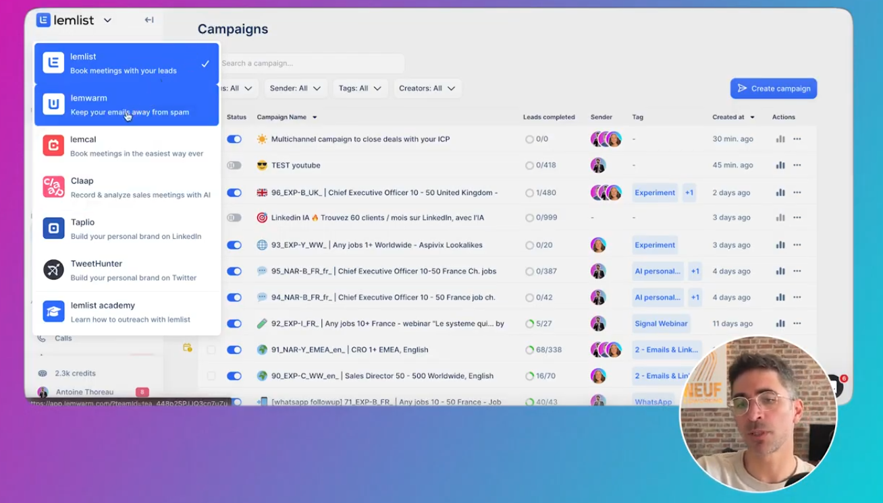Screen dimensions: 883x503
Task: Open more actions for 93_EXP-Y_WW_ campaign
Action: (x=797, y=245)
